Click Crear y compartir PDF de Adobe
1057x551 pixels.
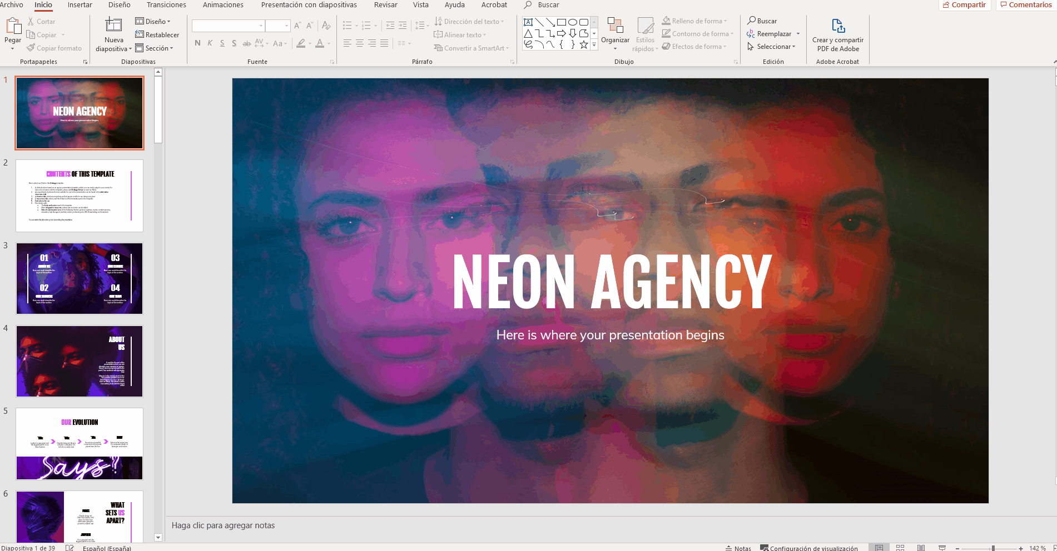(x=838, y=35)
